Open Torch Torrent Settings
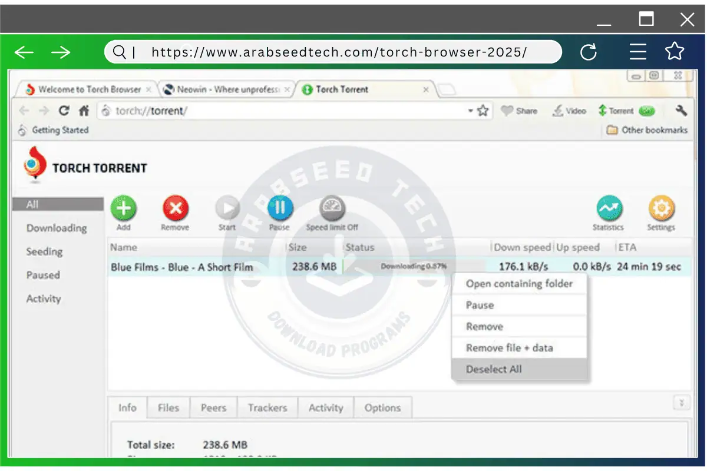707x471 pixels. 661,207
